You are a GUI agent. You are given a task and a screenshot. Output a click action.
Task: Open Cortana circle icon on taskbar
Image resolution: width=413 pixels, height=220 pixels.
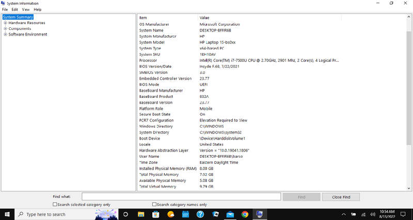tap(125, 214)
